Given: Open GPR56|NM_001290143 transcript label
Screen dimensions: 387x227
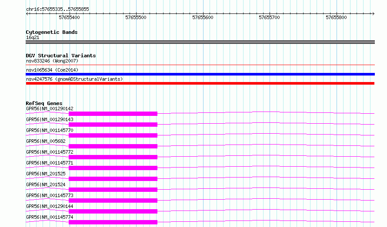Looking at the screenshot, I should (x=50, y=119).
